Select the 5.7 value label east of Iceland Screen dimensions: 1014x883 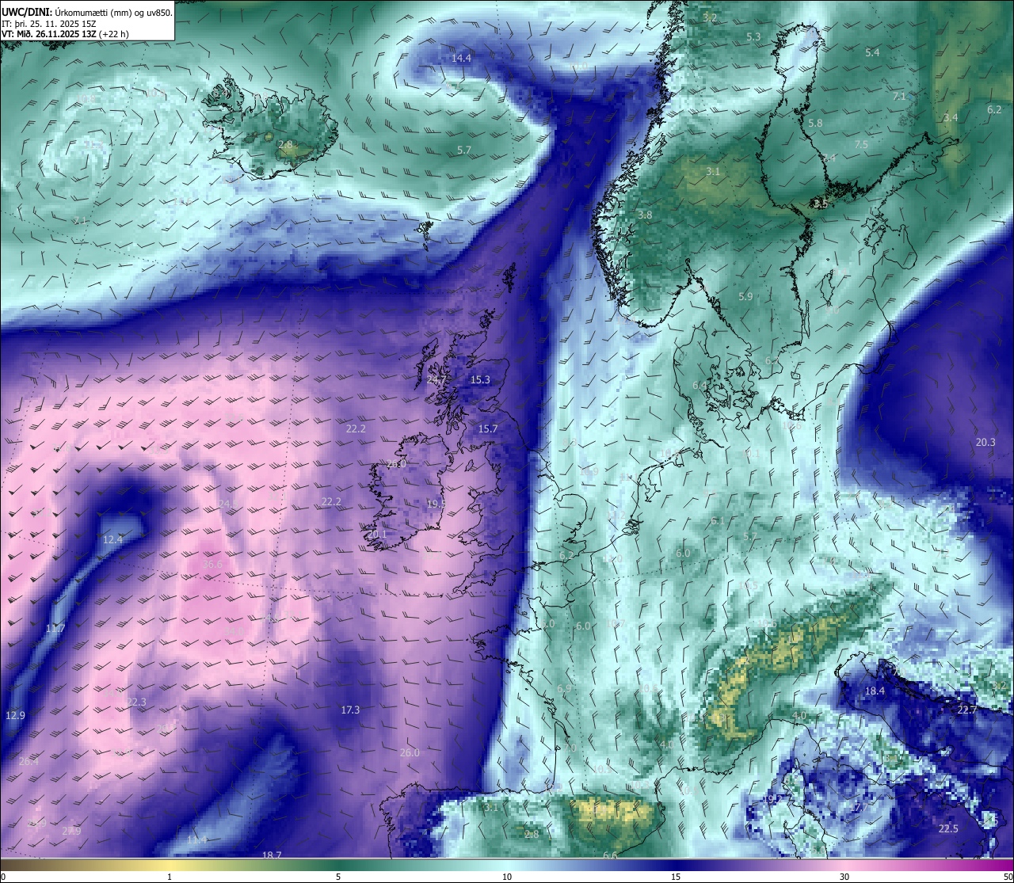[464, 150]
